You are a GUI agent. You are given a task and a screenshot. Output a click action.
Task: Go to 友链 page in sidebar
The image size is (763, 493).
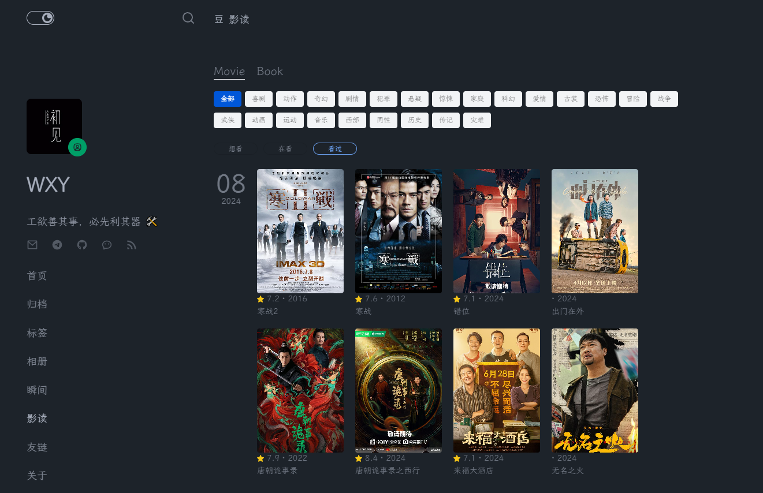click(37, 447)
